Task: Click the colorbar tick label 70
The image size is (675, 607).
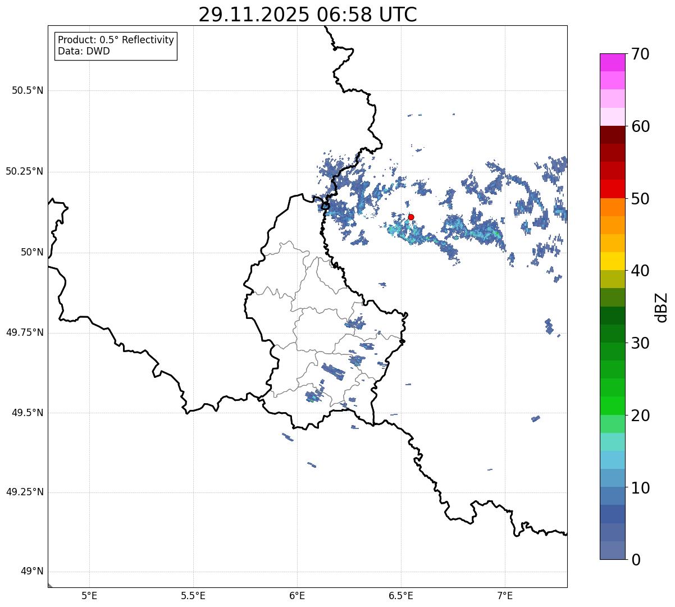Action: pos(640,54)
